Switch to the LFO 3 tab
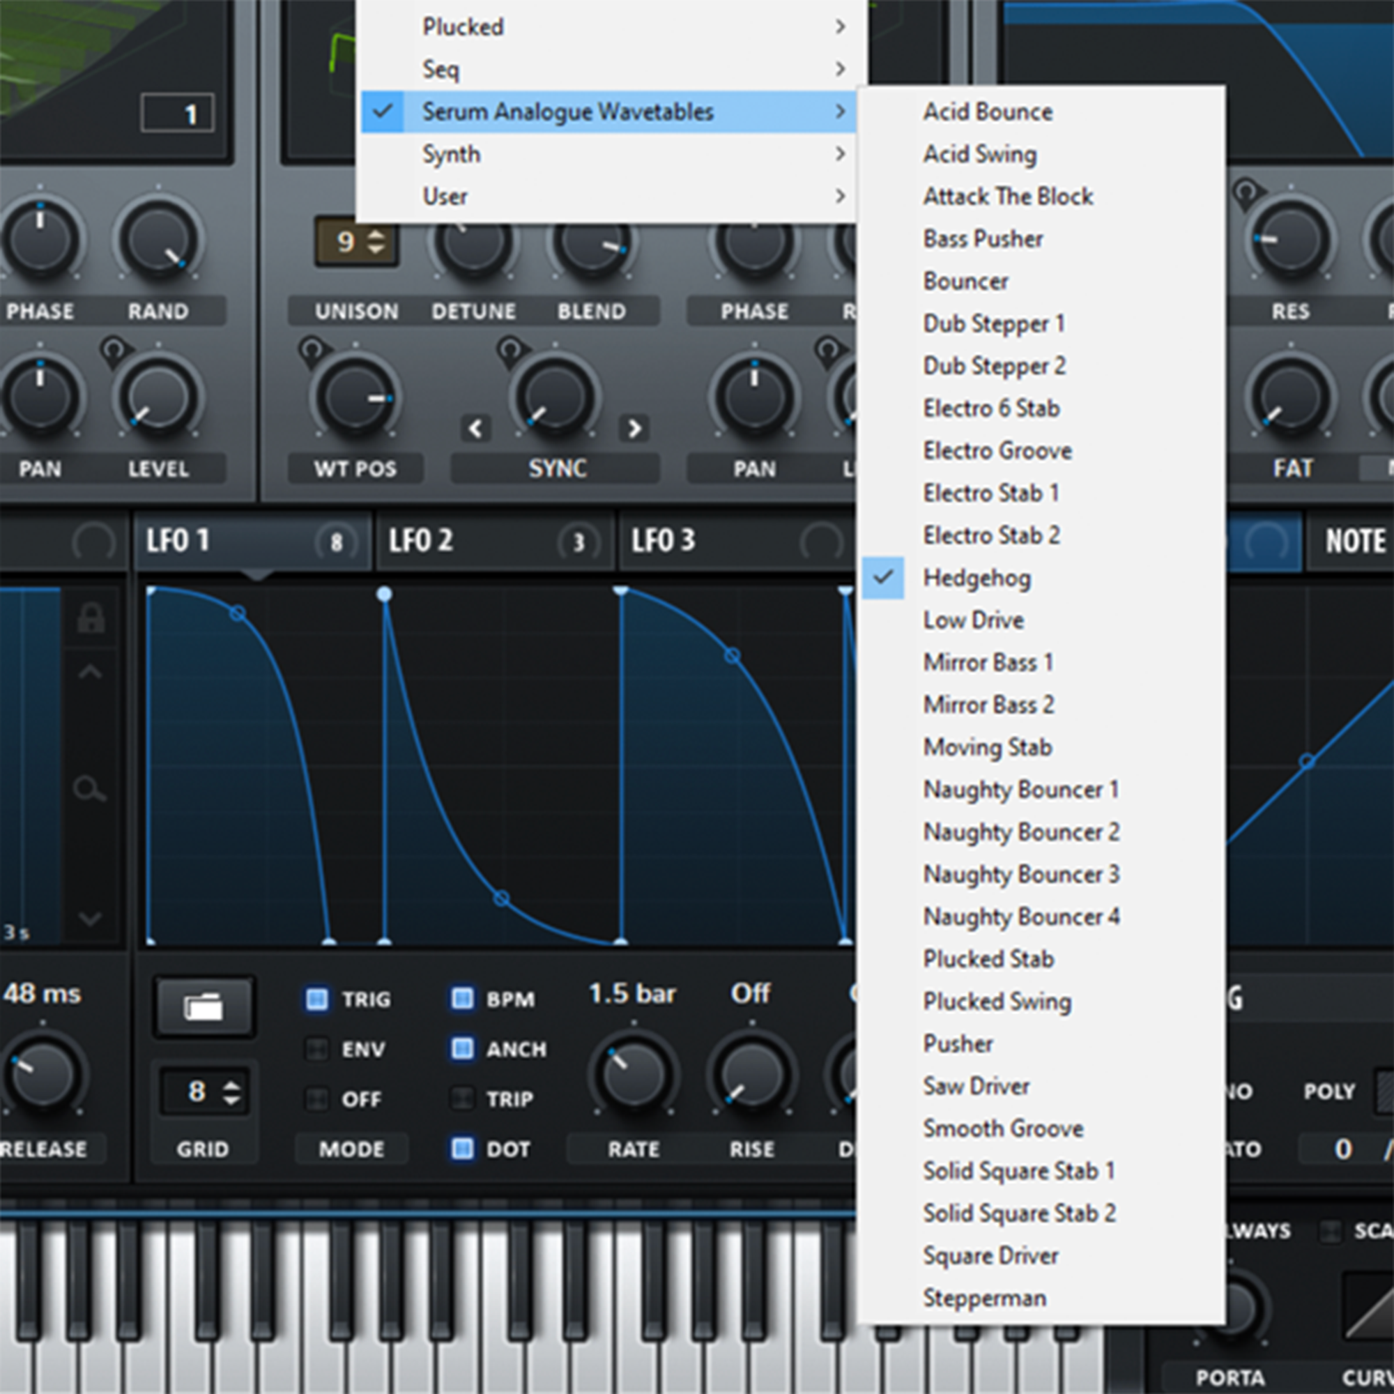1394x1394 pixels. click(x=737, y=541)
